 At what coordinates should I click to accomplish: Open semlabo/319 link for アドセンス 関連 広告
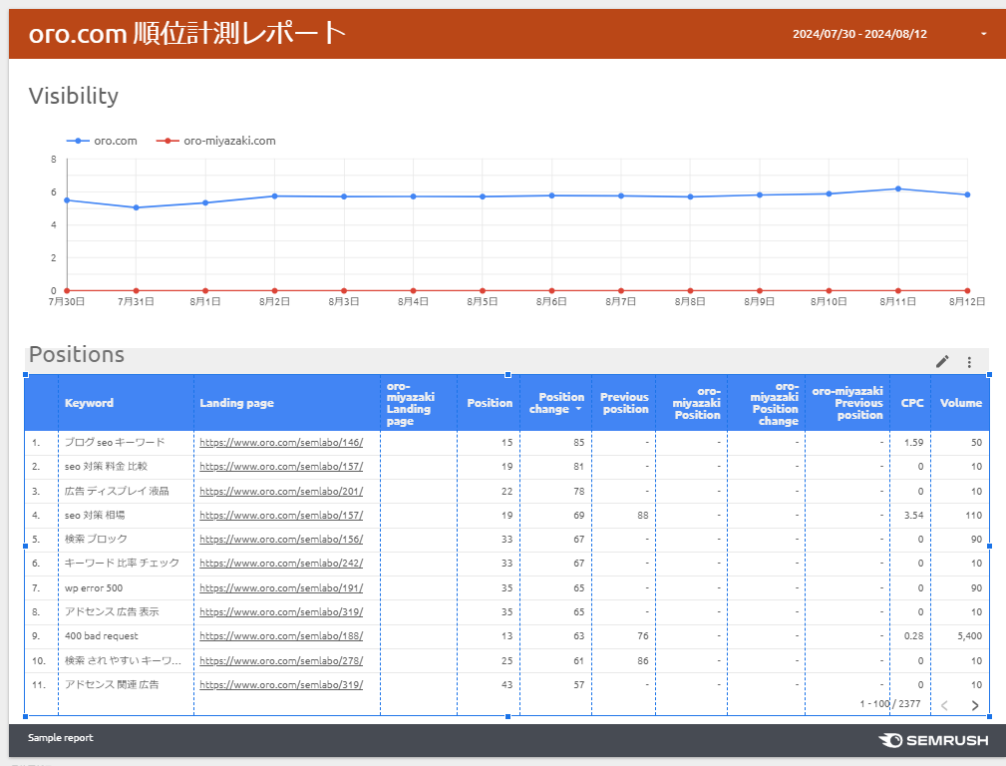[281, 684]
